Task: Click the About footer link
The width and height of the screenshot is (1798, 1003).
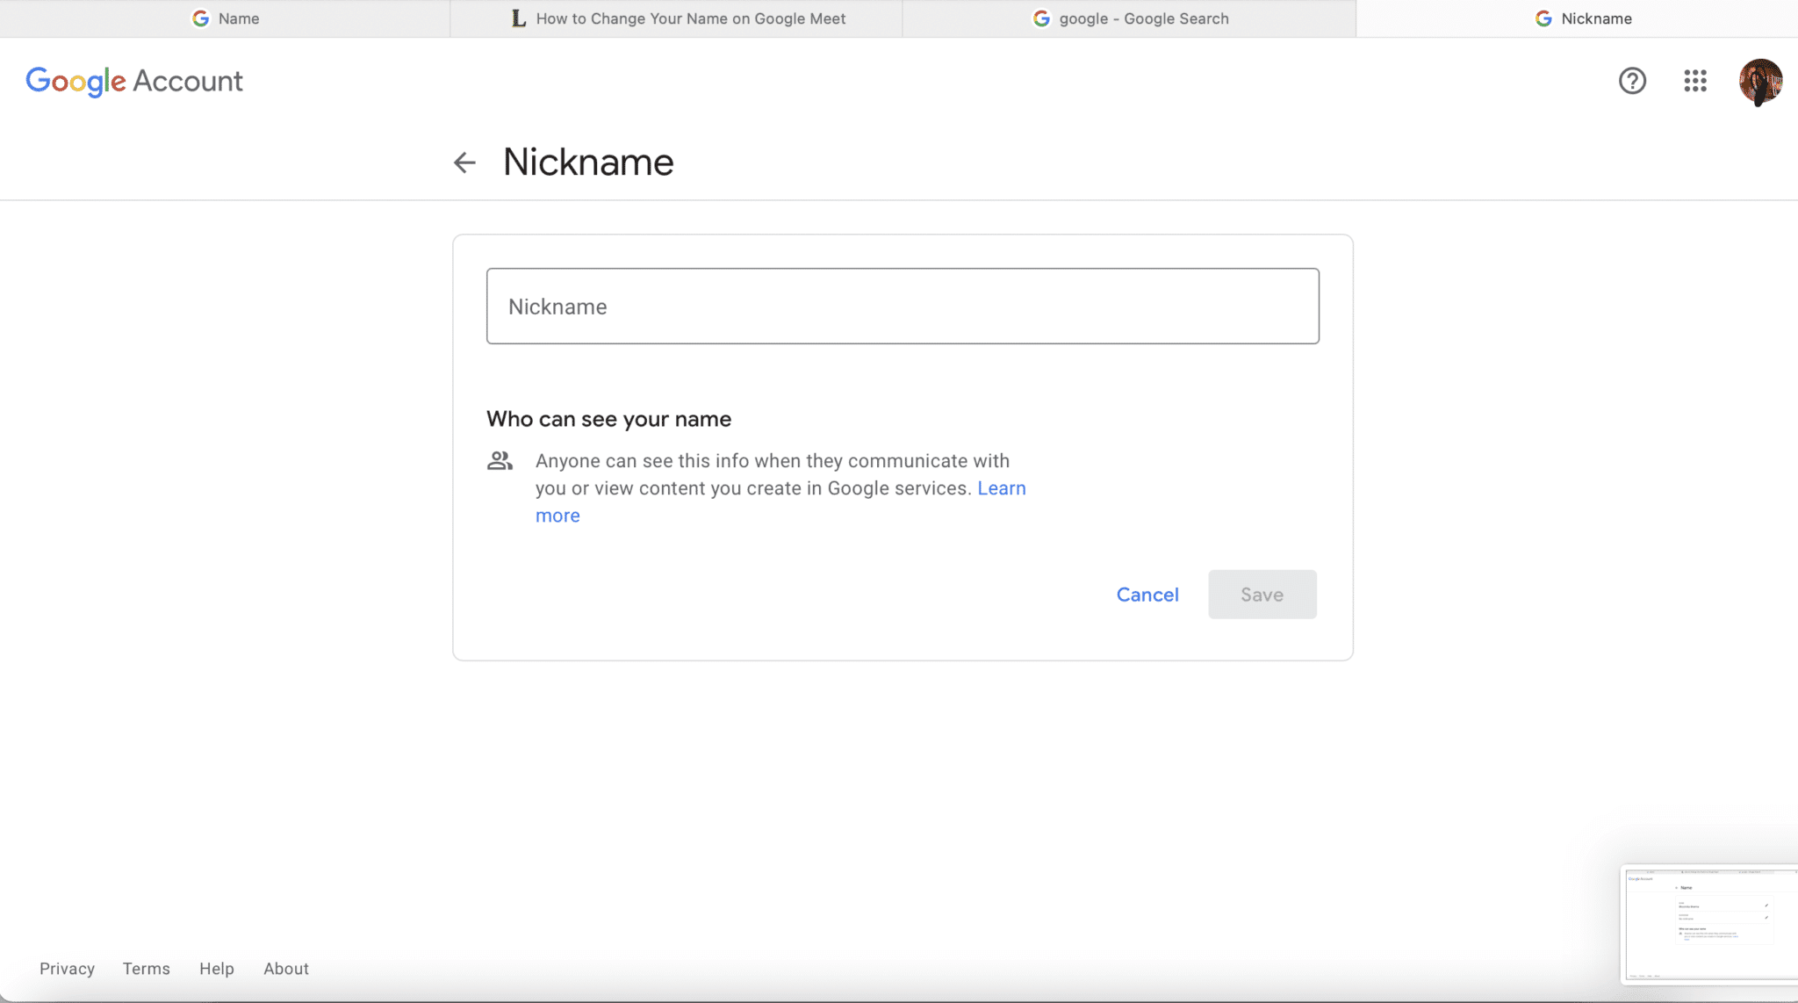Action: pos(286,969)
